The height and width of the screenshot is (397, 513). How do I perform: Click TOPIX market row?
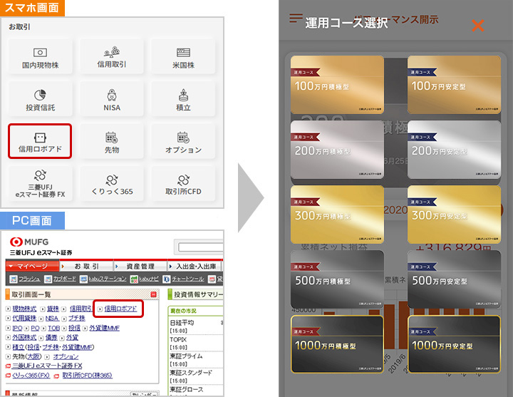196,343
